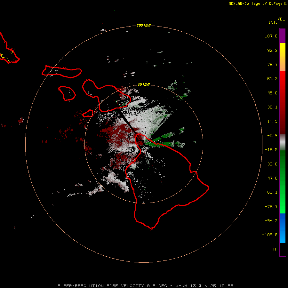
Task: Click the -63.1 velocity scale value
Action: (271, 192)
